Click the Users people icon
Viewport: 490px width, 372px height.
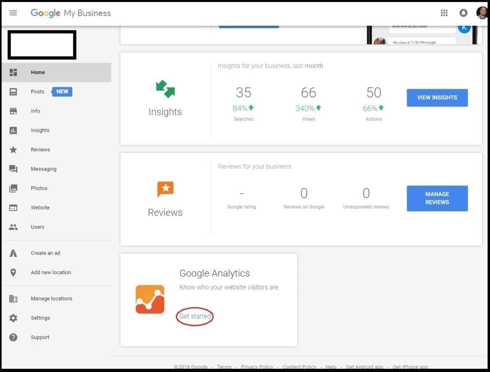coord(13,227)
